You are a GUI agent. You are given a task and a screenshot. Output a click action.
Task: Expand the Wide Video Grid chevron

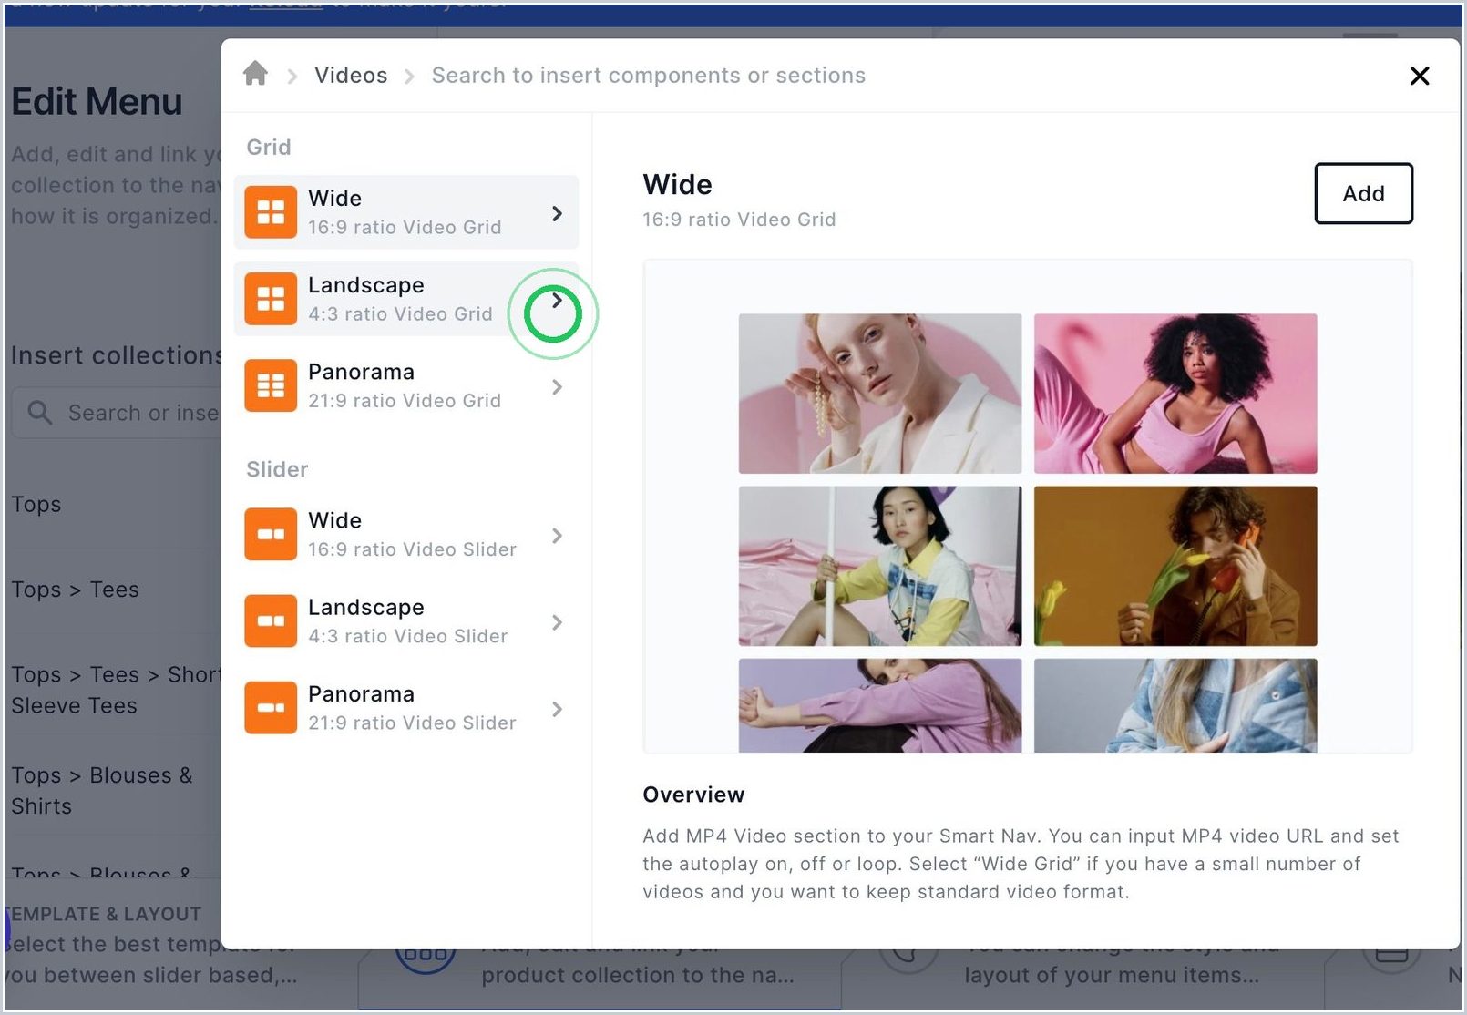557,213
